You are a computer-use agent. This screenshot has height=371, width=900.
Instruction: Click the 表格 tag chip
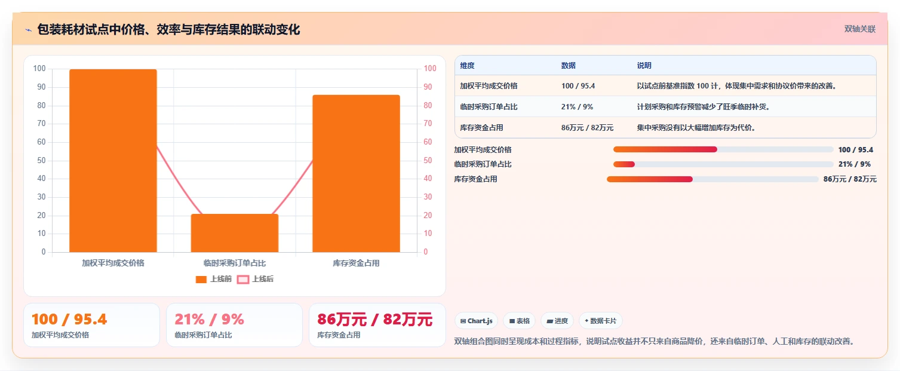point(519,321)
